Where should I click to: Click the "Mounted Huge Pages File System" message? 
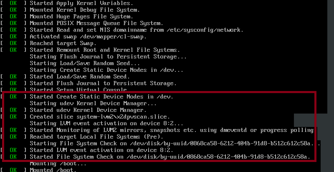tap(81, 16)
